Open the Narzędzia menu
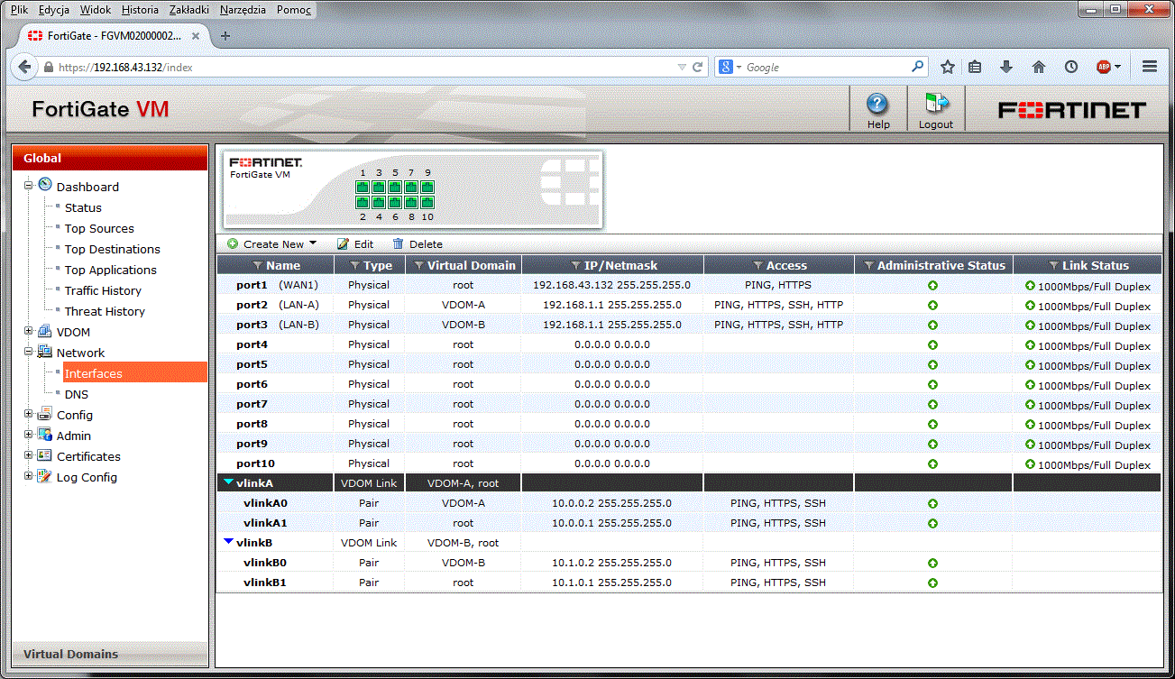The width and height of the screenshot is (1175, 679). [243, 9]
